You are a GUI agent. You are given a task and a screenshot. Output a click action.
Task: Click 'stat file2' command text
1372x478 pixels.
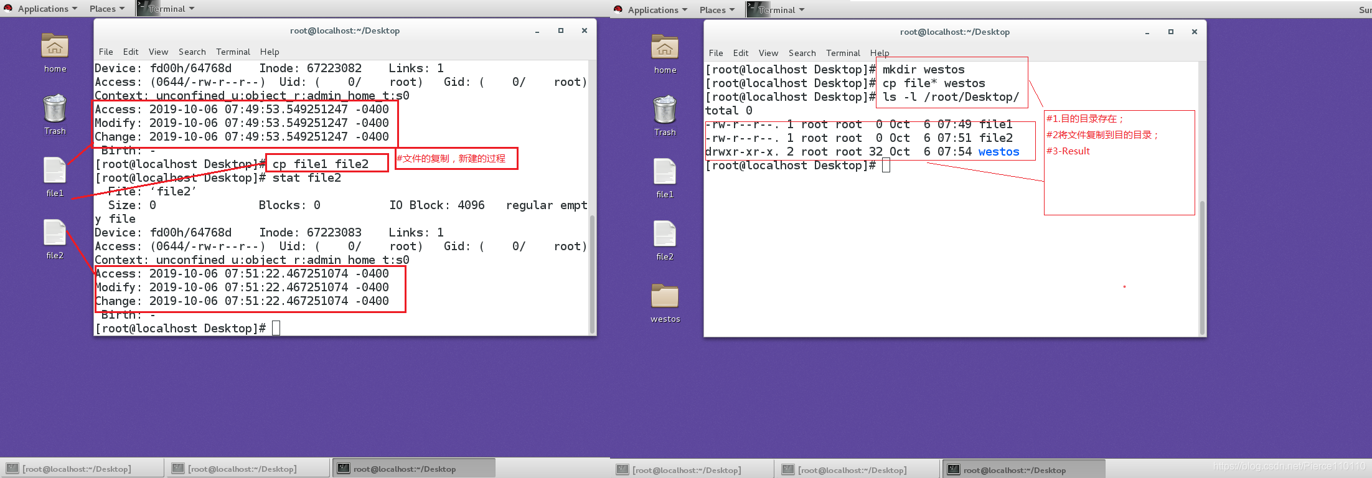pyautogui.click(x=307, y=177)
